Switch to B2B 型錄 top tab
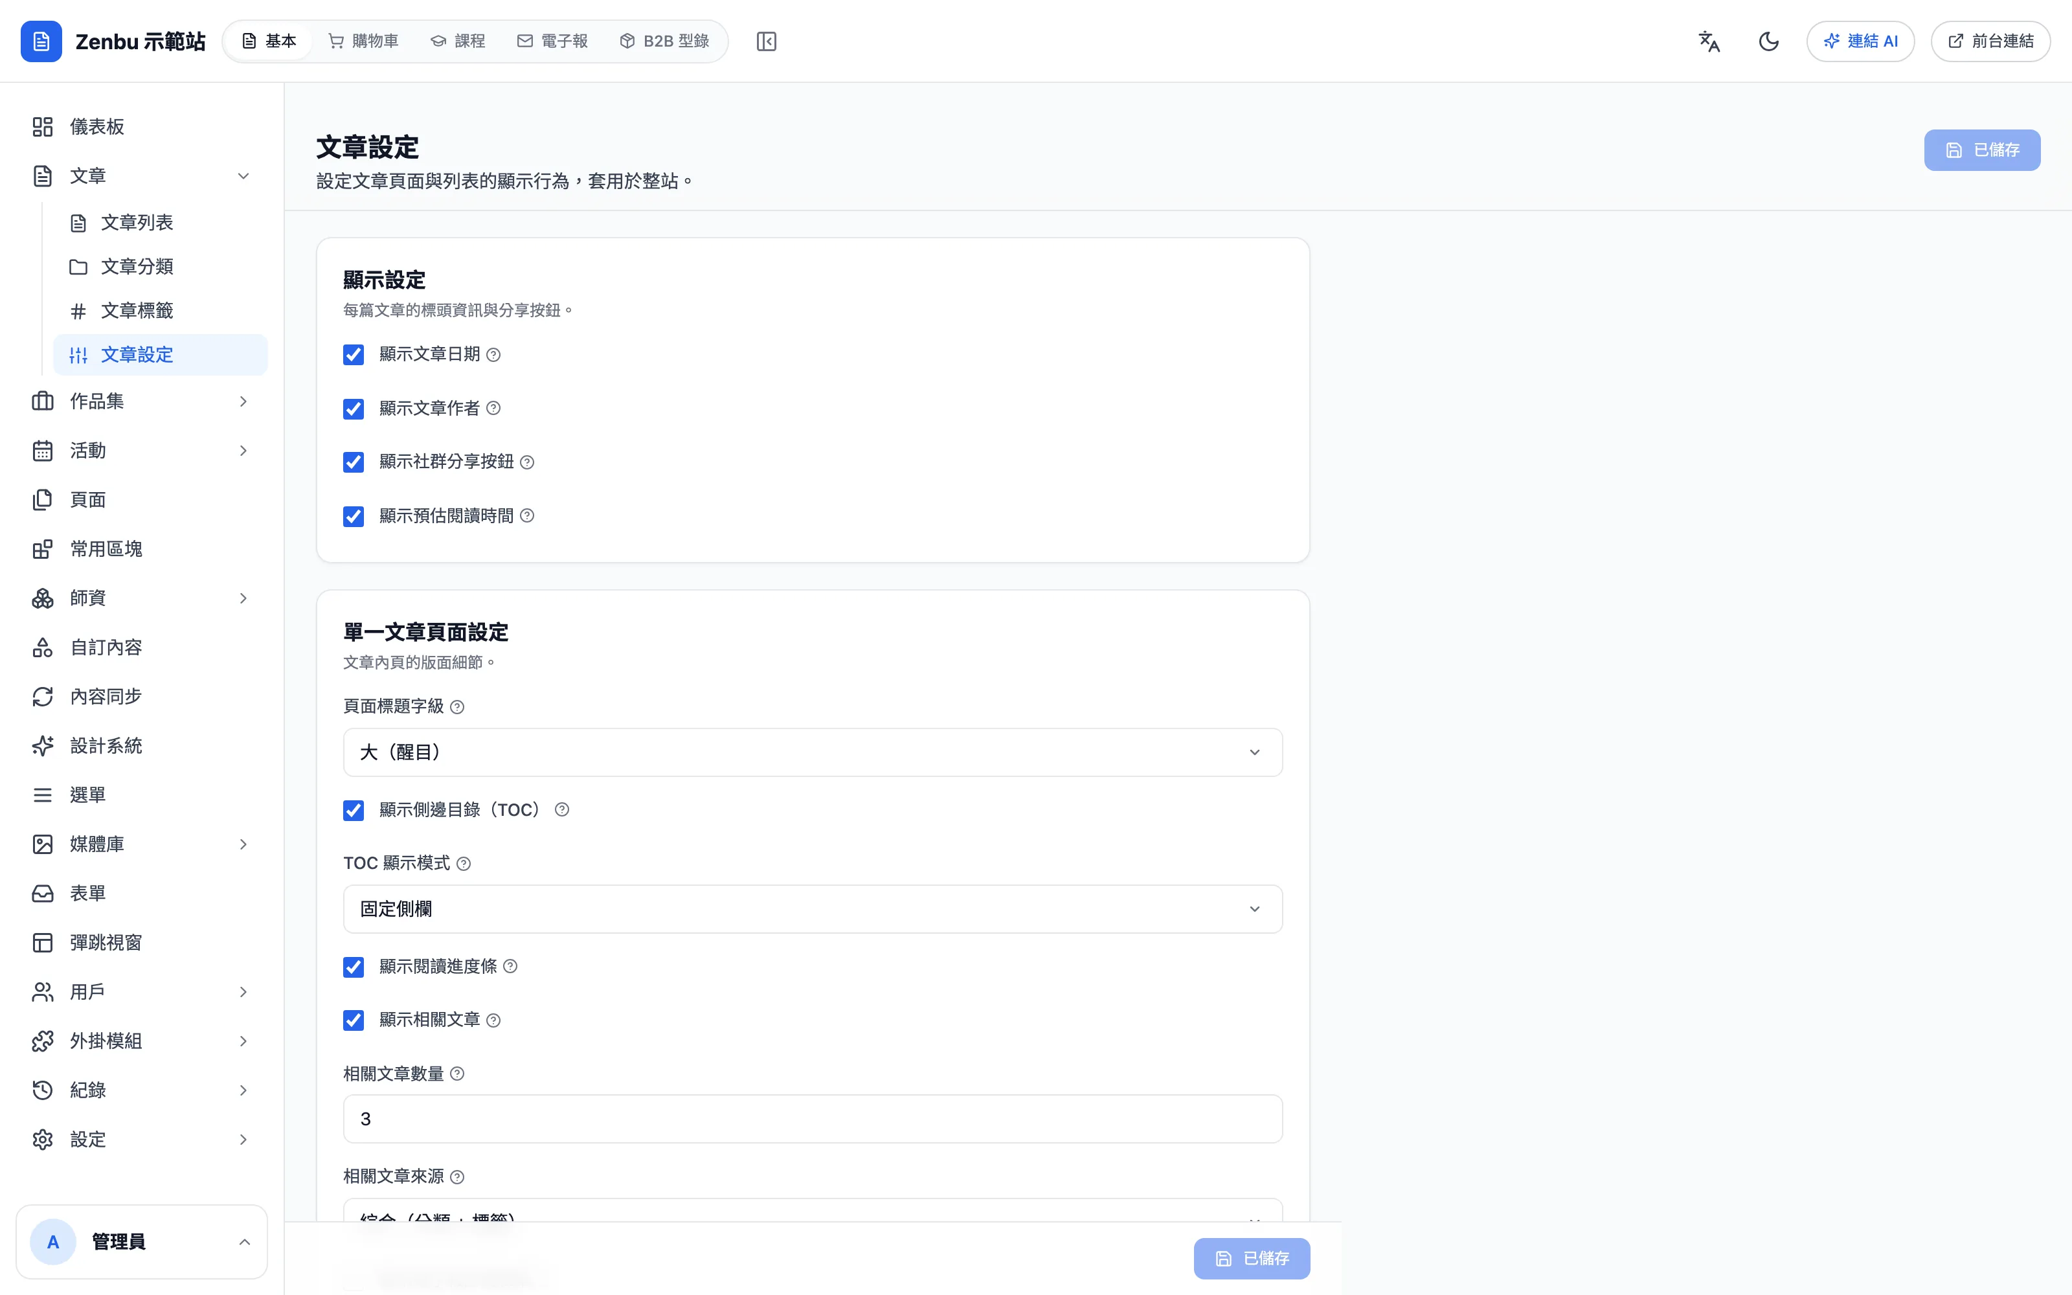 tap(664, 41)
